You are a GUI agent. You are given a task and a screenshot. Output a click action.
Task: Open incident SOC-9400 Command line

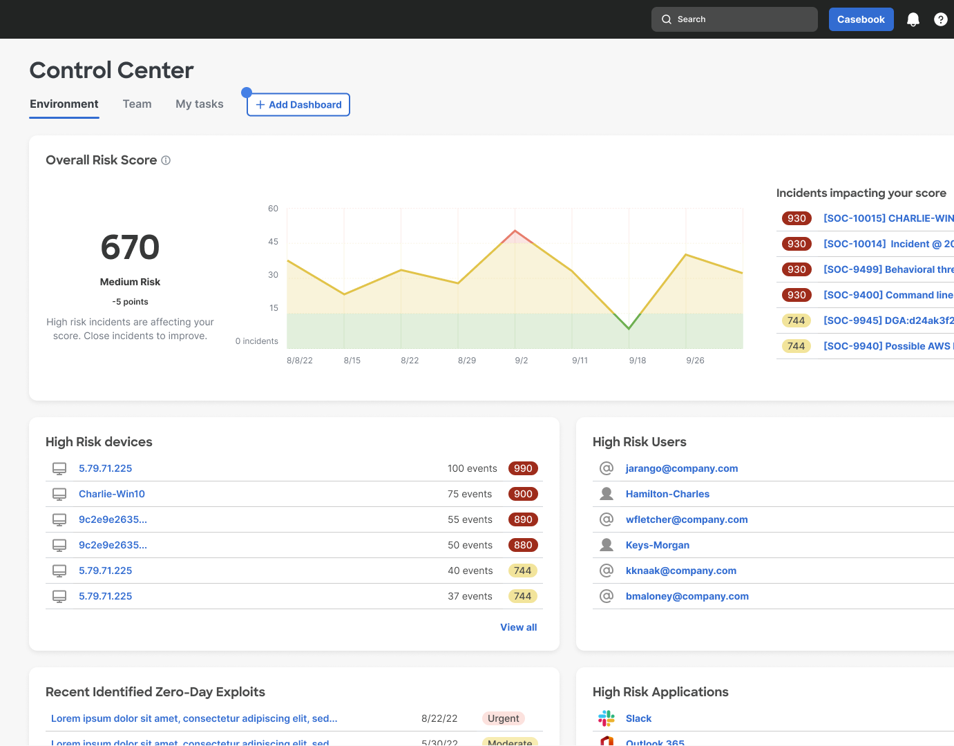point(888,295)
